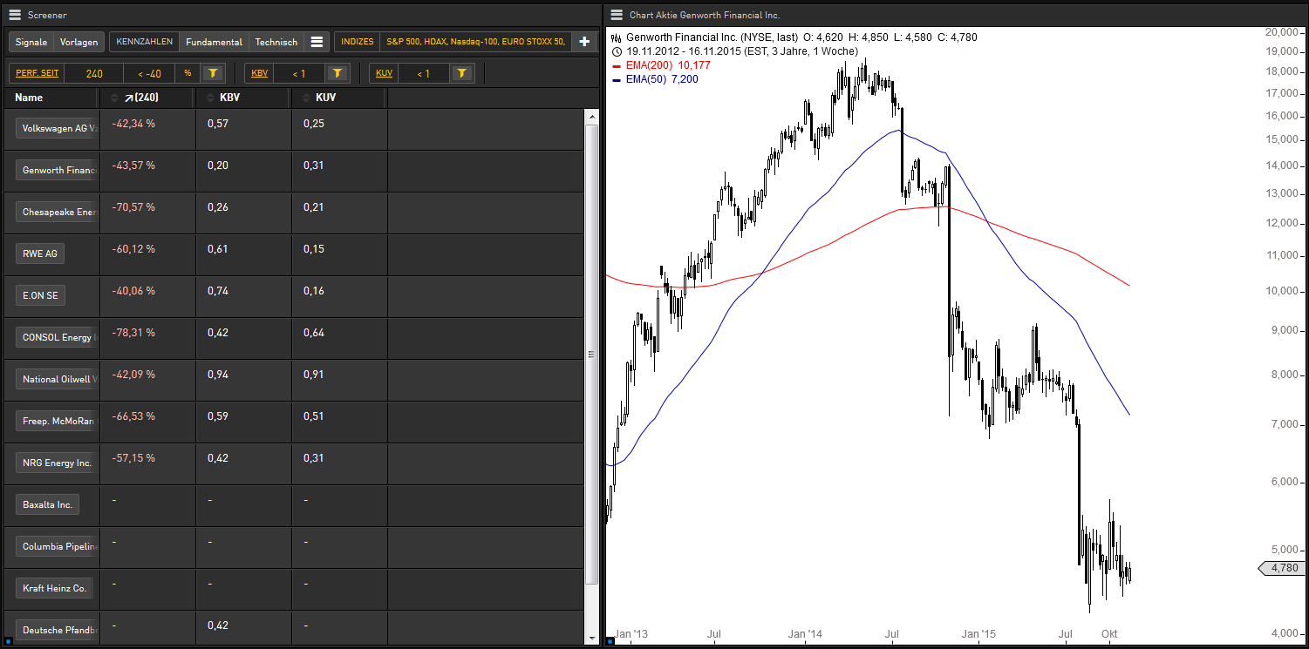Click the KENNZAHLEN label

point(145,42)
